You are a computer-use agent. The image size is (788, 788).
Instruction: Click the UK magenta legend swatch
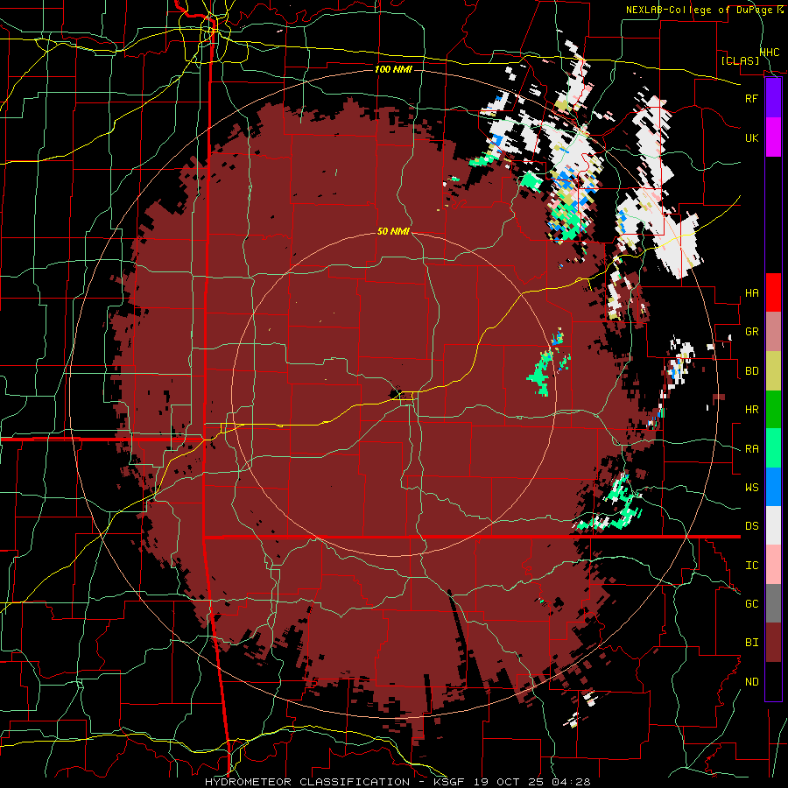773,137
